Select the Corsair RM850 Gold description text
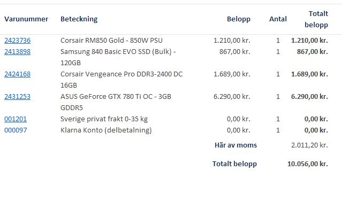 (111, 41)
